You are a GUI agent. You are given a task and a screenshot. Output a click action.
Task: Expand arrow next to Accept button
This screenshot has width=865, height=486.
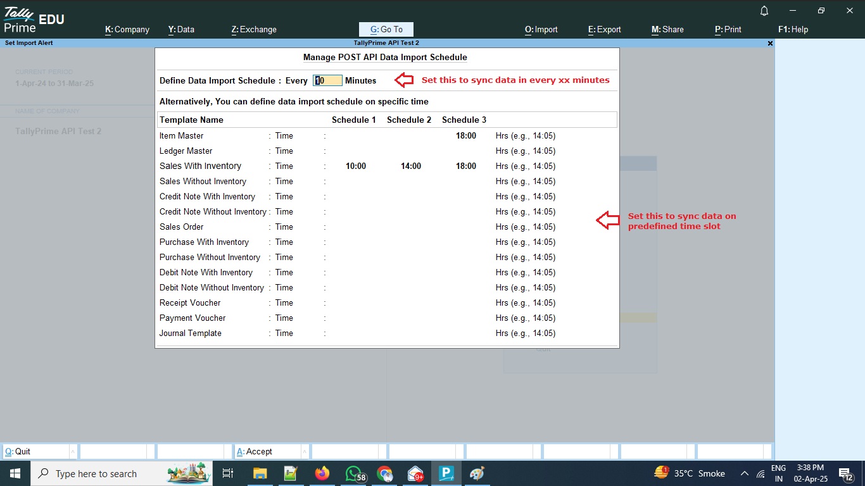click(305, 451)
